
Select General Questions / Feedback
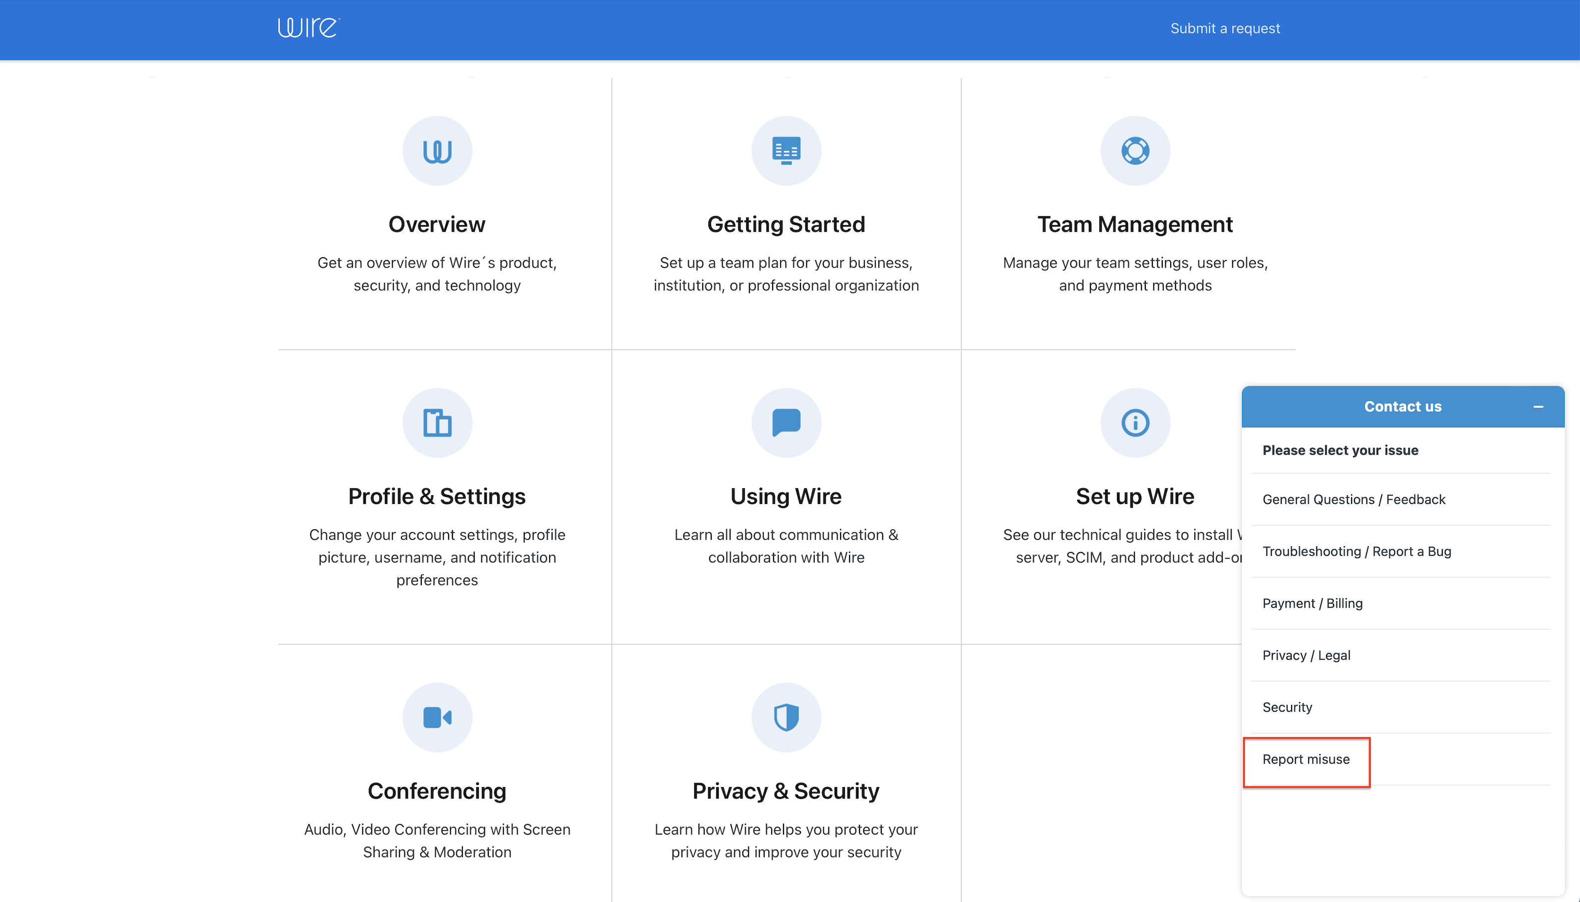[1354, 499]
